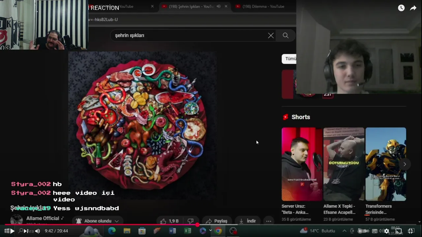Click the İndir download button

coord(248,221)
